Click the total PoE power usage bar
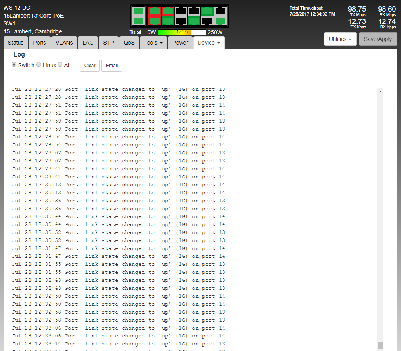401x351 pixels. [x=182, y=32]
